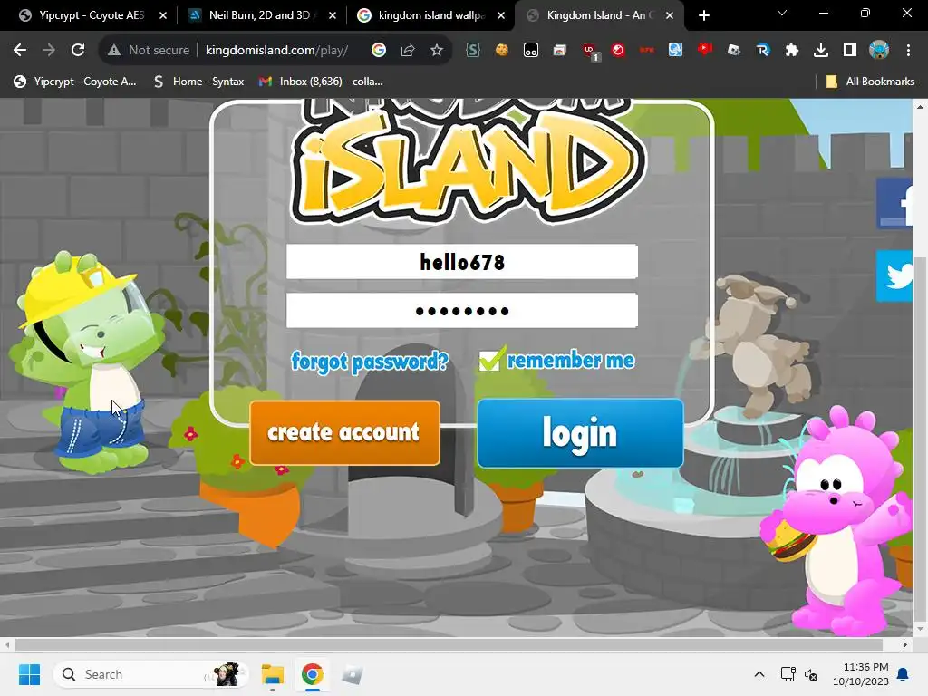Open the notification bell

[x=904, y=674]
